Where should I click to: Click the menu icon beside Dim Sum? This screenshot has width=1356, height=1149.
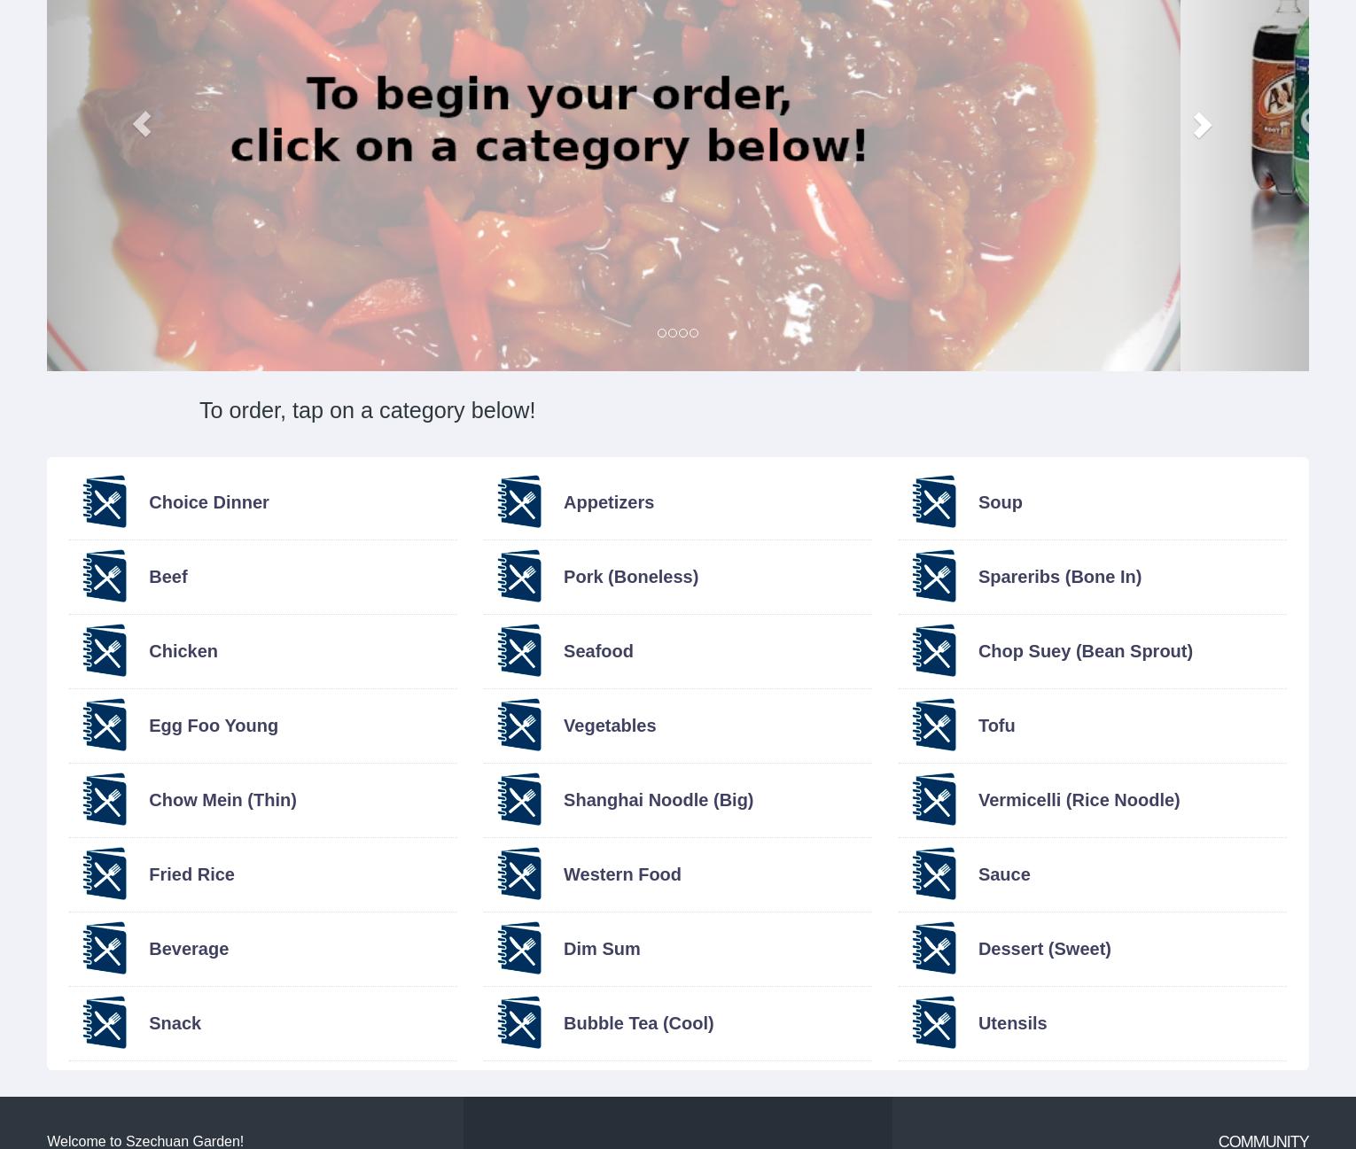point(519,948)
